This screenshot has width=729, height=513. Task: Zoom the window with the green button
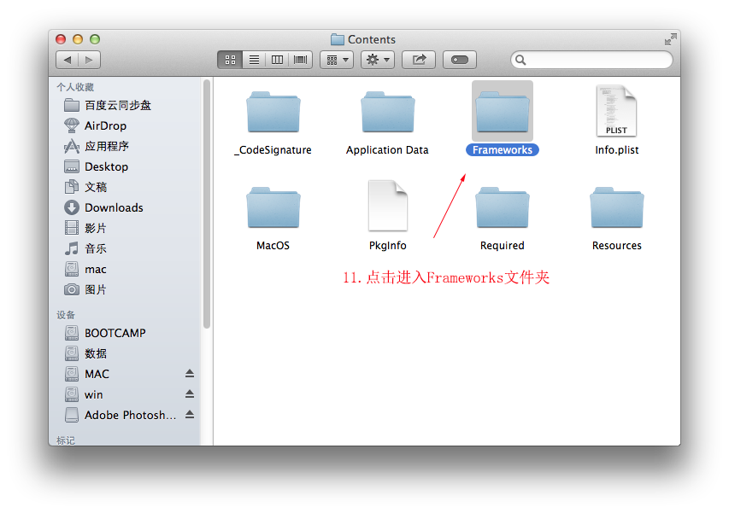[x=95, y=39]
